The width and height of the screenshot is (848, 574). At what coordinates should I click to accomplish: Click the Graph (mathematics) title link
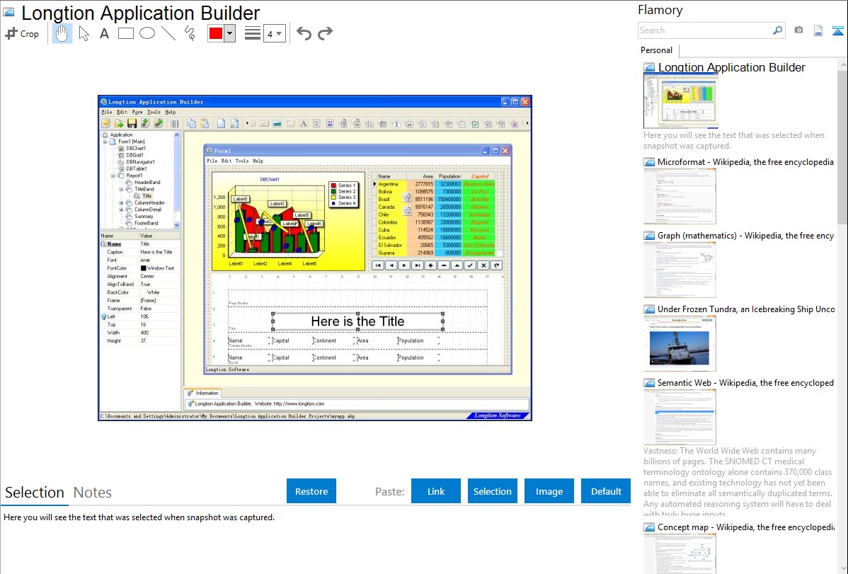[x=745, y=236]
